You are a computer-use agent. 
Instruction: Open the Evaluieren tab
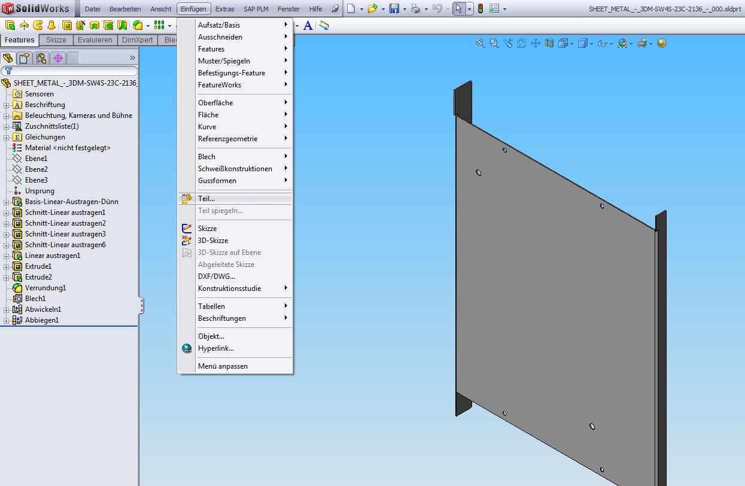tap(95, 40)
